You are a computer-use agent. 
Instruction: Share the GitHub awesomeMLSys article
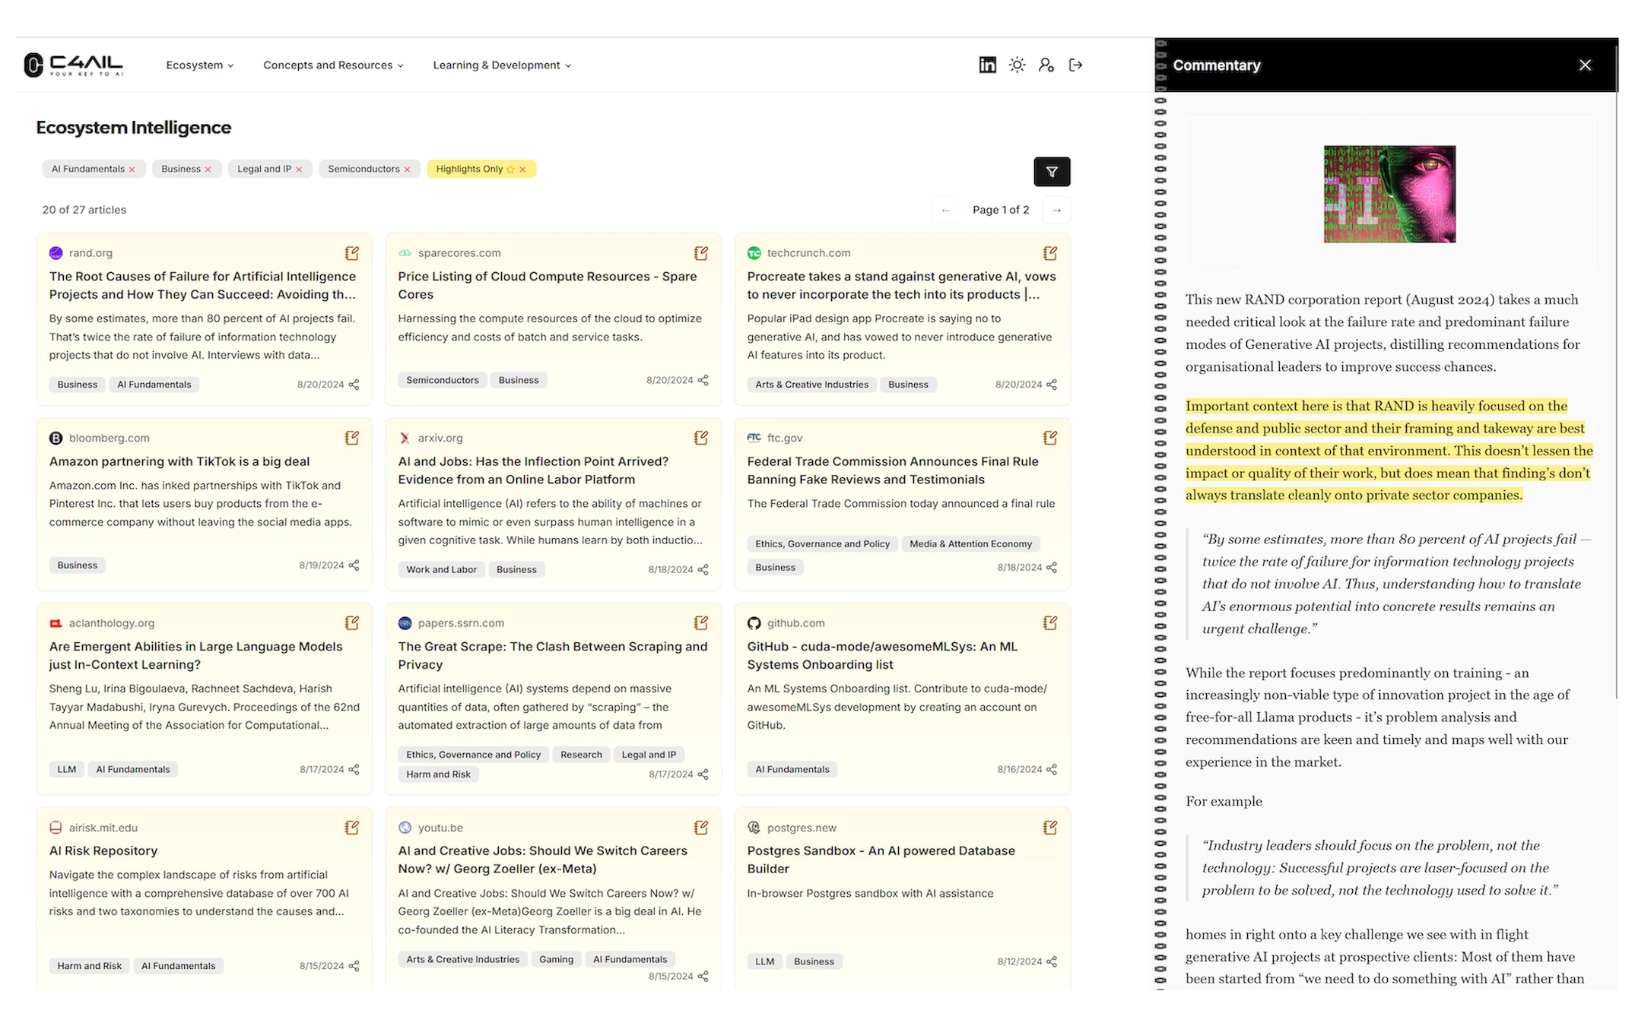pyautogui.click(x=1052, y=770)
